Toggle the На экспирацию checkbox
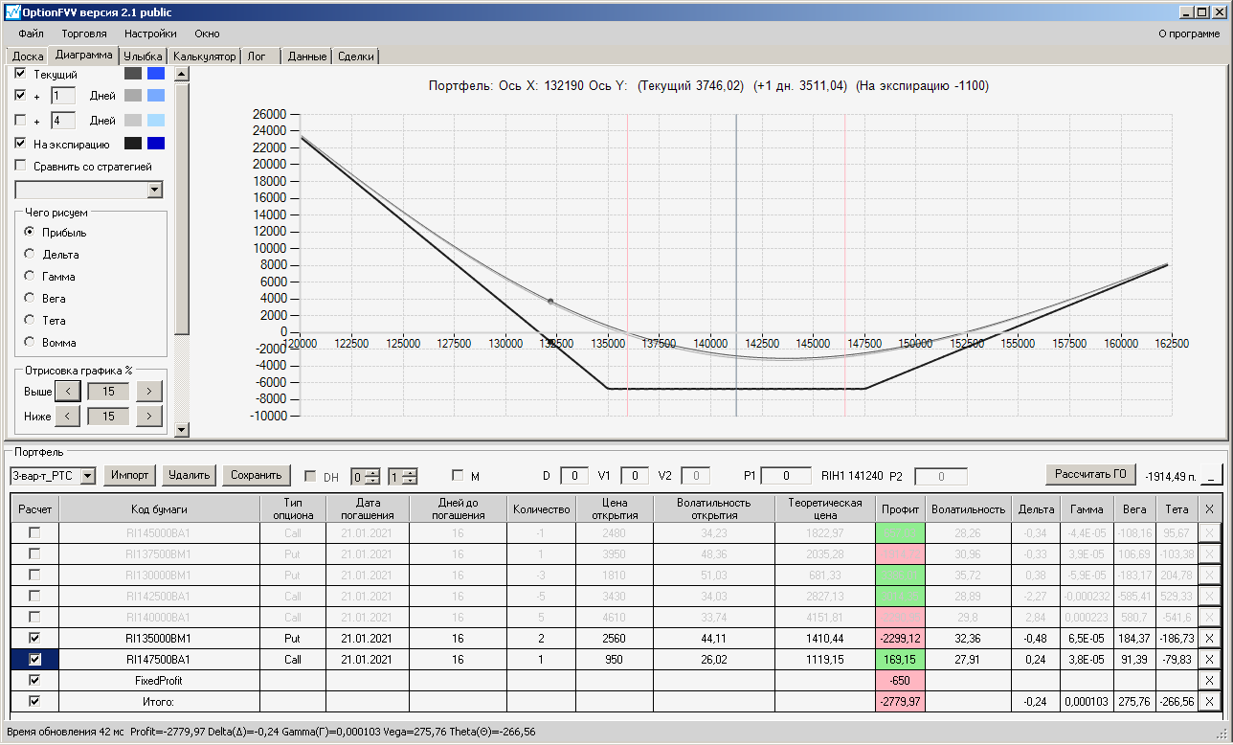This screenshot has height=745, width=1233. click(20, 144)
